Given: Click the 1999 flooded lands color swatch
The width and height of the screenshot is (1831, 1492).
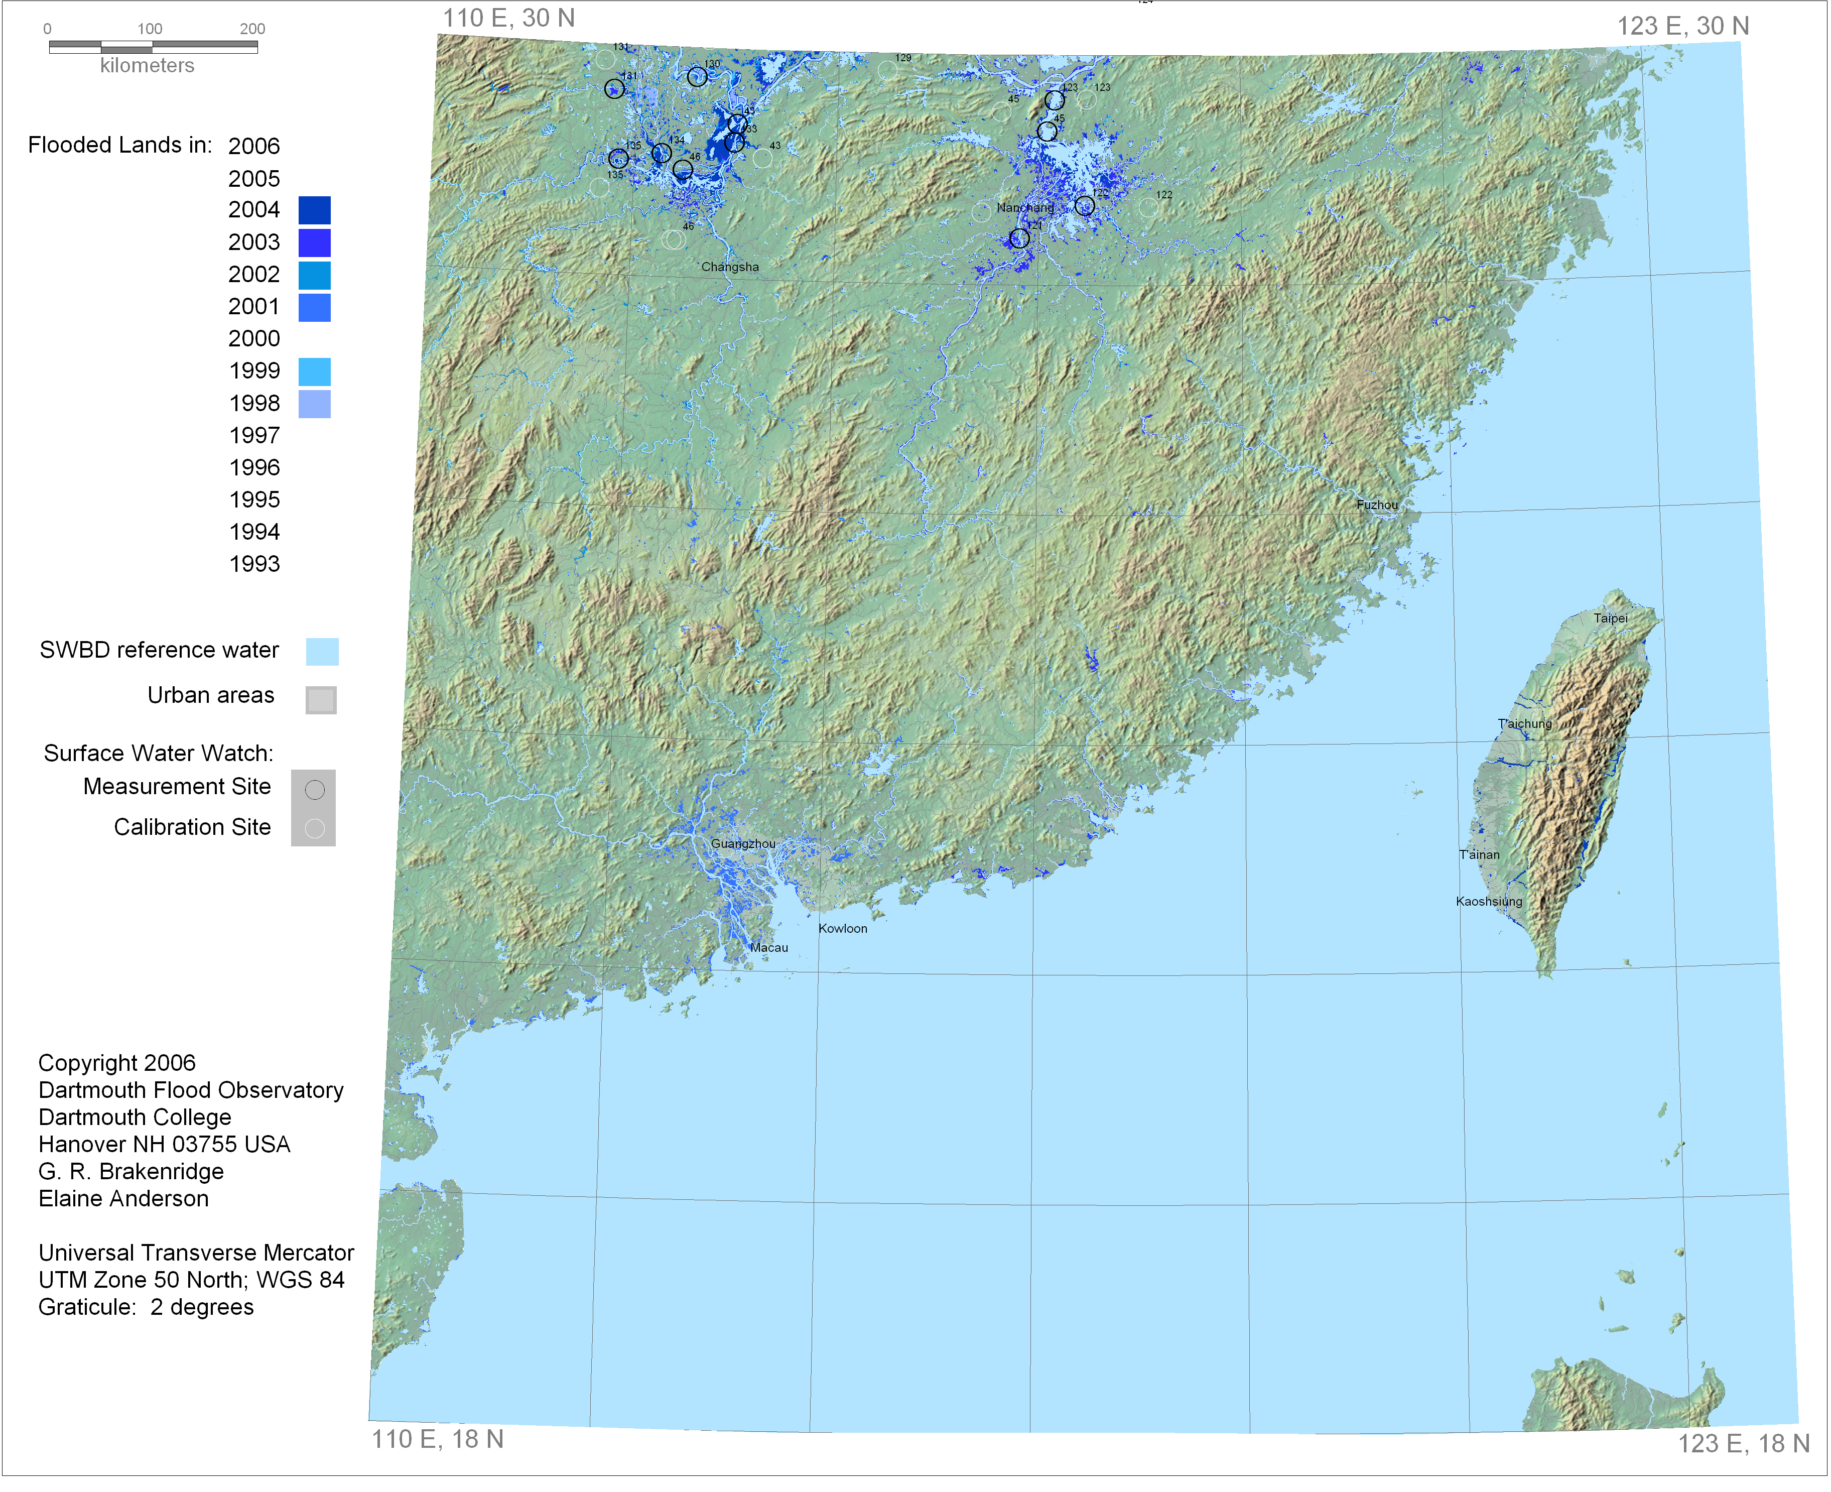Looking at the screenshot, I should [315, 371].
